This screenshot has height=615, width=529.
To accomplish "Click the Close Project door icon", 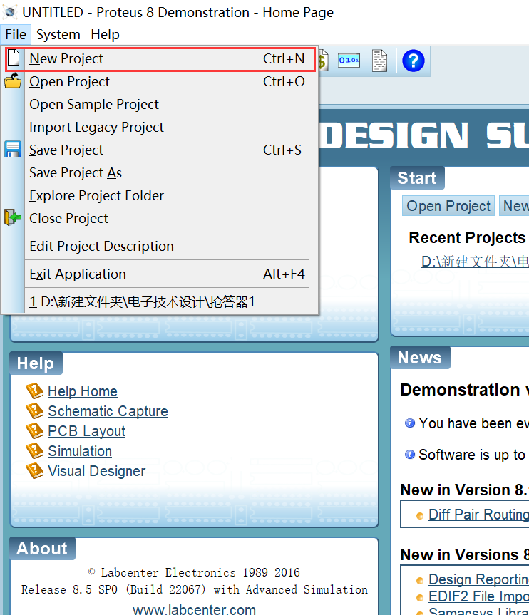I will pos(13,217).
